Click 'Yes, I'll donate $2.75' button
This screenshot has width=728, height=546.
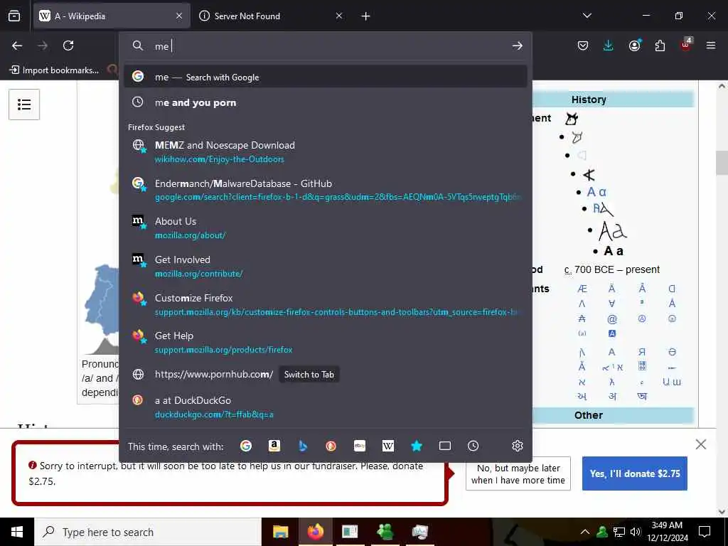(634, 473)
